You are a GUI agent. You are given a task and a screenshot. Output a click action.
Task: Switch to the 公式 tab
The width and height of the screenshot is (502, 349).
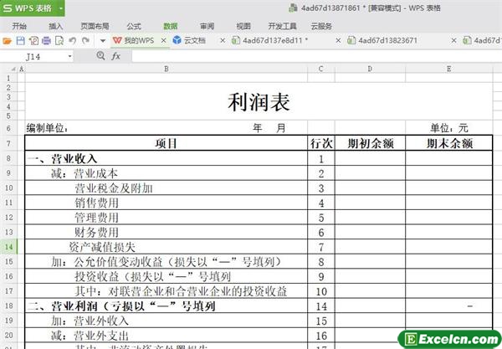134,26
